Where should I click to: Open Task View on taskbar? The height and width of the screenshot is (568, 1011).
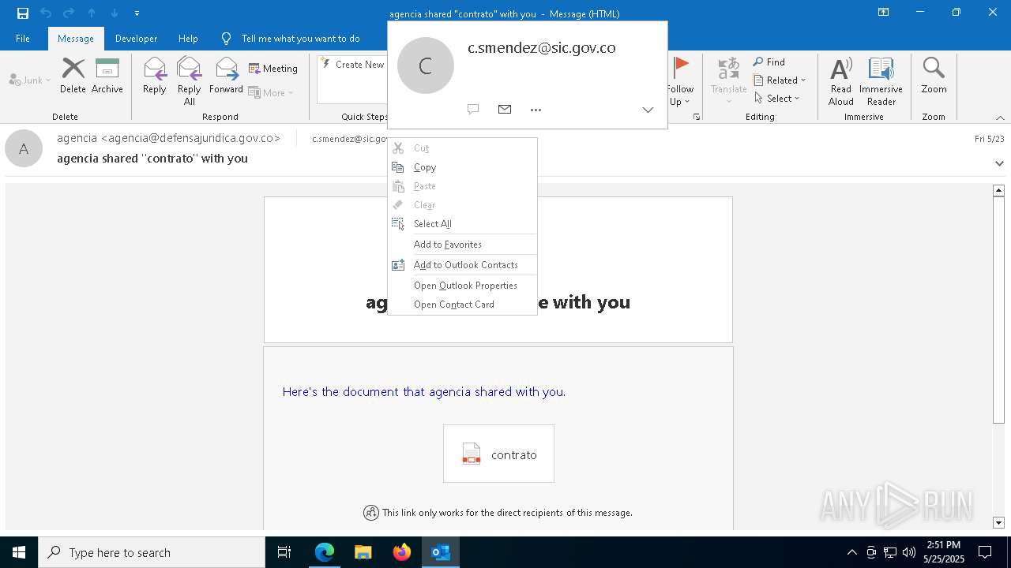[284, 552]
